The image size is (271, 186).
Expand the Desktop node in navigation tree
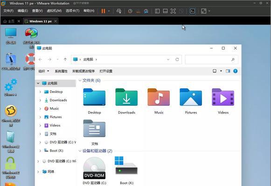(x=40, y=92)
